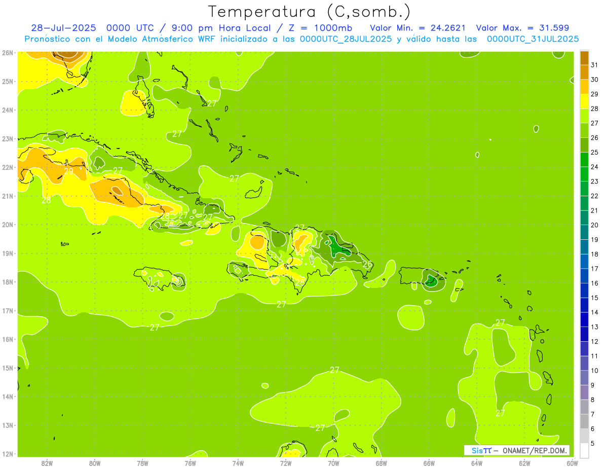This screenshot has width=608, height=470.
Task: Click the '0000UTC_31JUL2025' valid-until time
Action: [533, 39]
